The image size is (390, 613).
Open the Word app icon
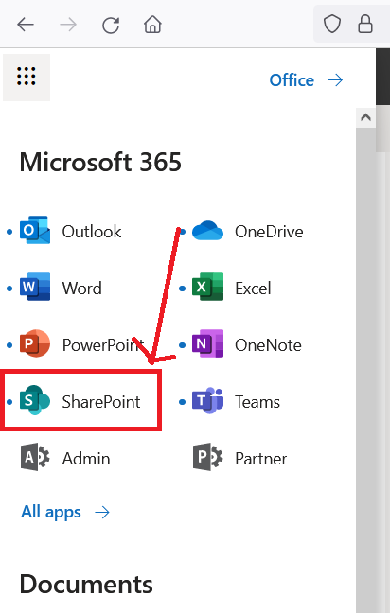35,287
